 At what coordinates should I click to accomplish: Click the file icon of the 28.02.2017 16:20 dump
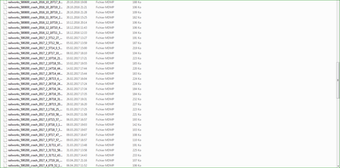click(x=5, y=104)
